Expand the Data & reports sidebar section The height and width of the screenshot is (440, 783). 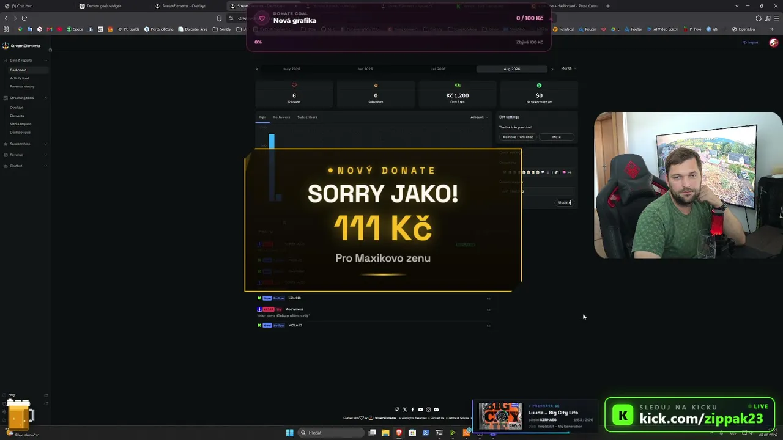pos(25,61)
